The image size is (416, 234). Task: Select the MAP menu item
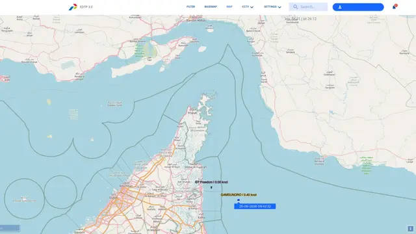229,6
